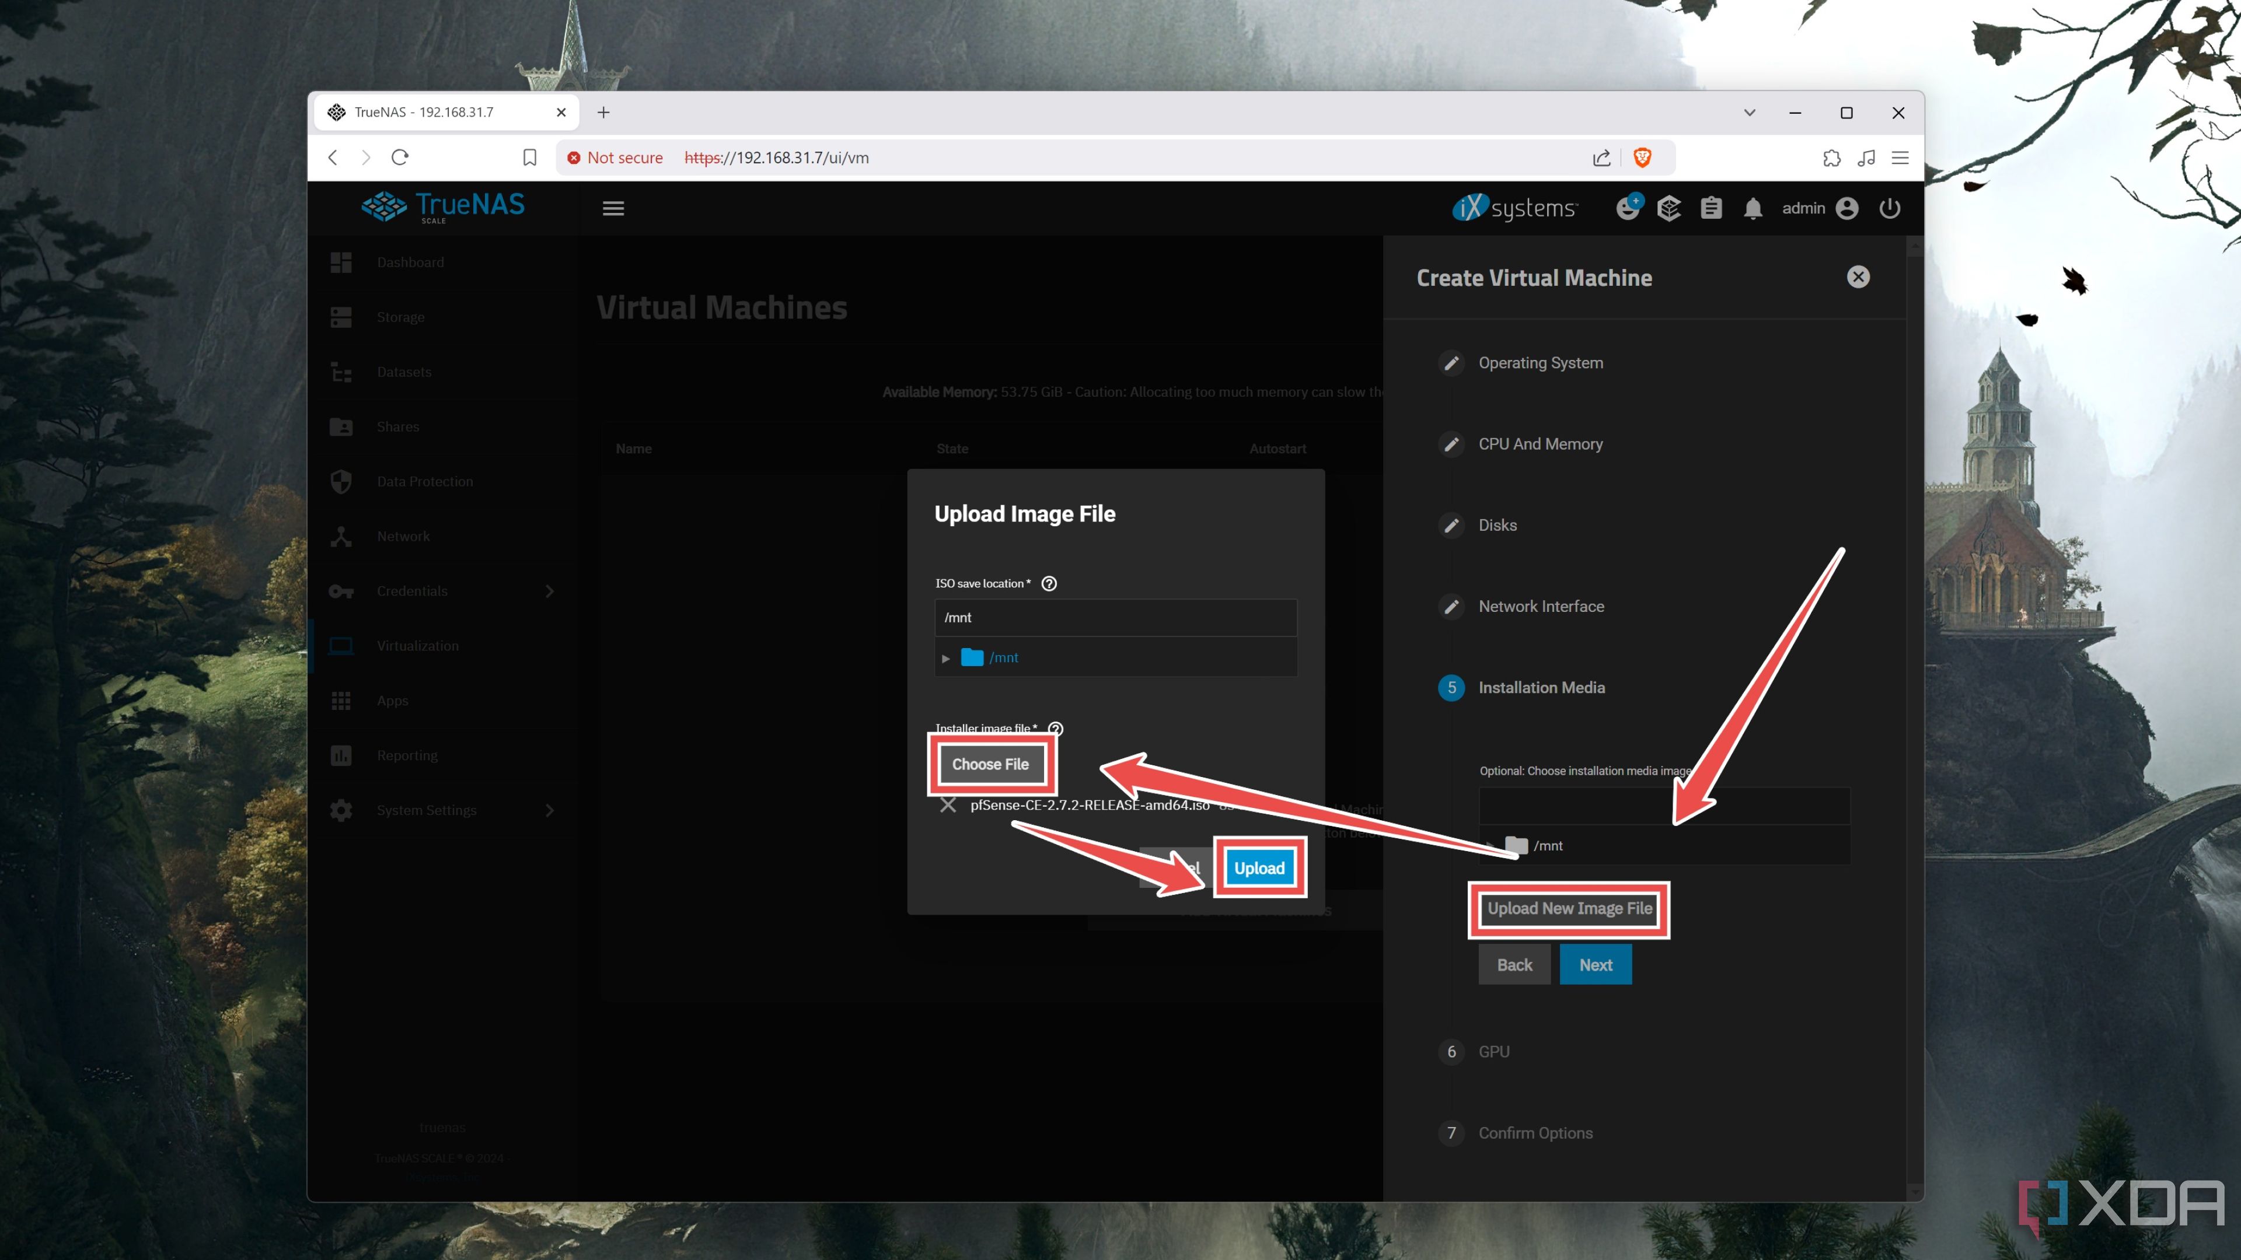Expand the Installation Media step 5
2241x1260 pixels.
(x=1541, y=686)
